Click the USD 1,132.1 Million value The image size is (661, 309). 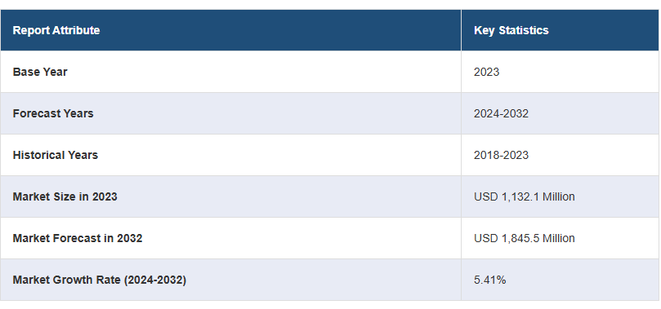[x=524, y=196]
